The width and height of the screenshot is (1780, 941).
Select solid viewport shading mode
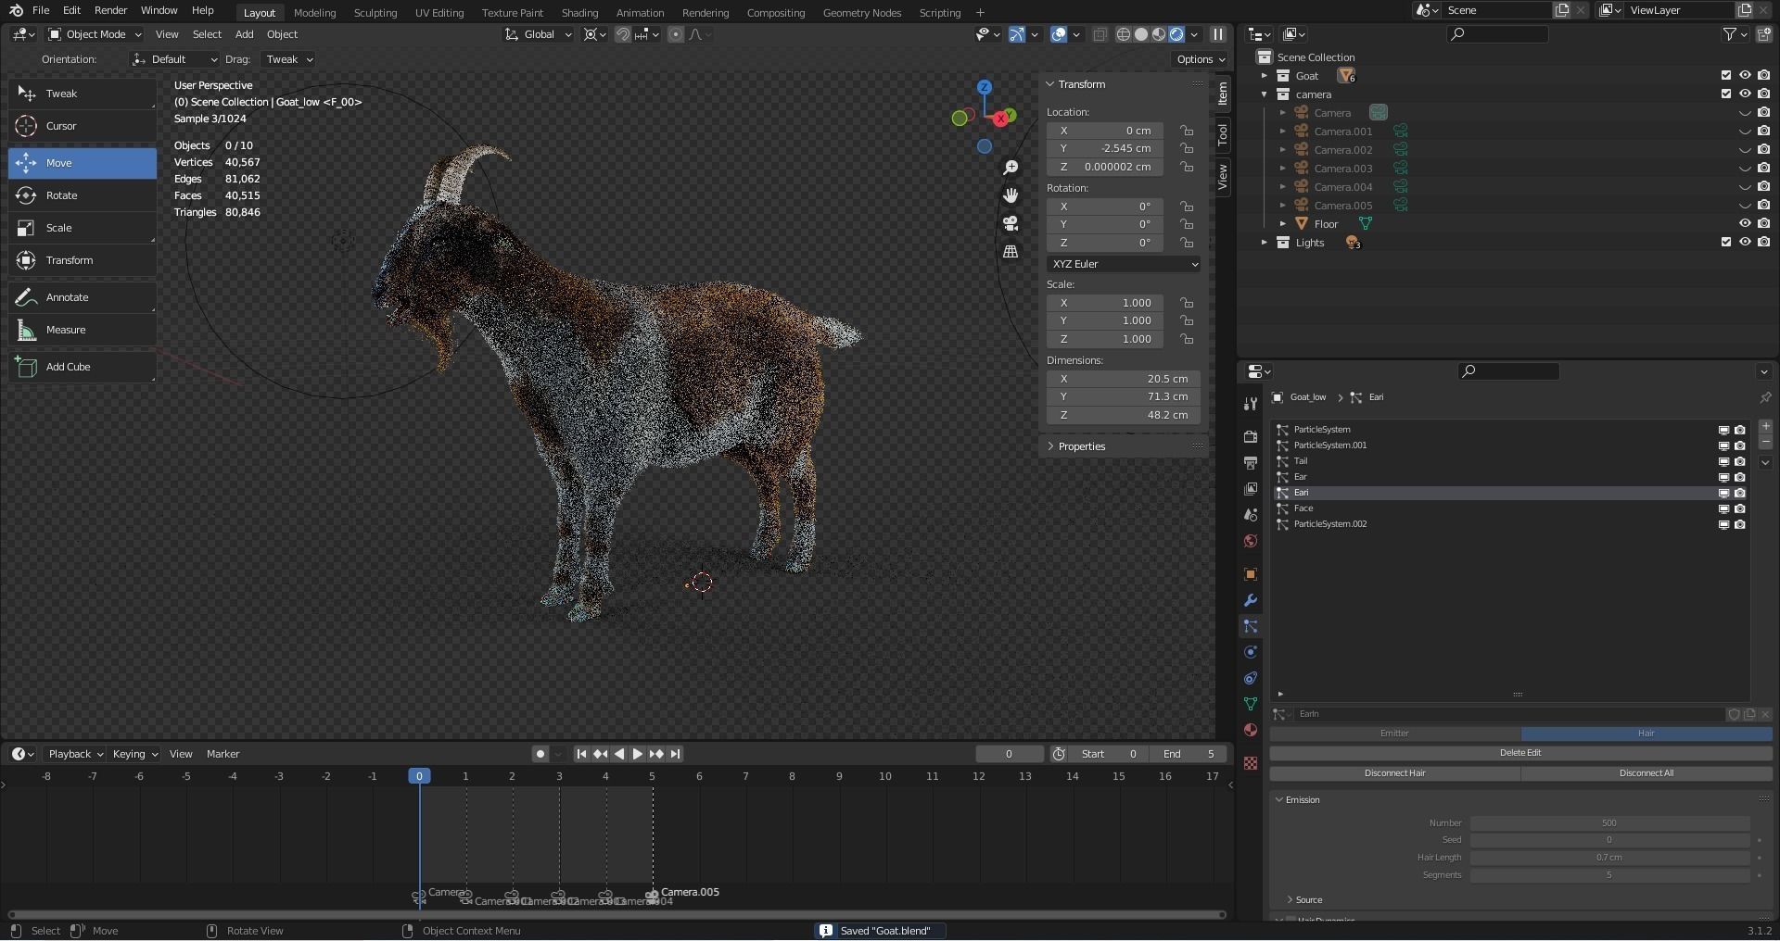tap(1141, 34)
